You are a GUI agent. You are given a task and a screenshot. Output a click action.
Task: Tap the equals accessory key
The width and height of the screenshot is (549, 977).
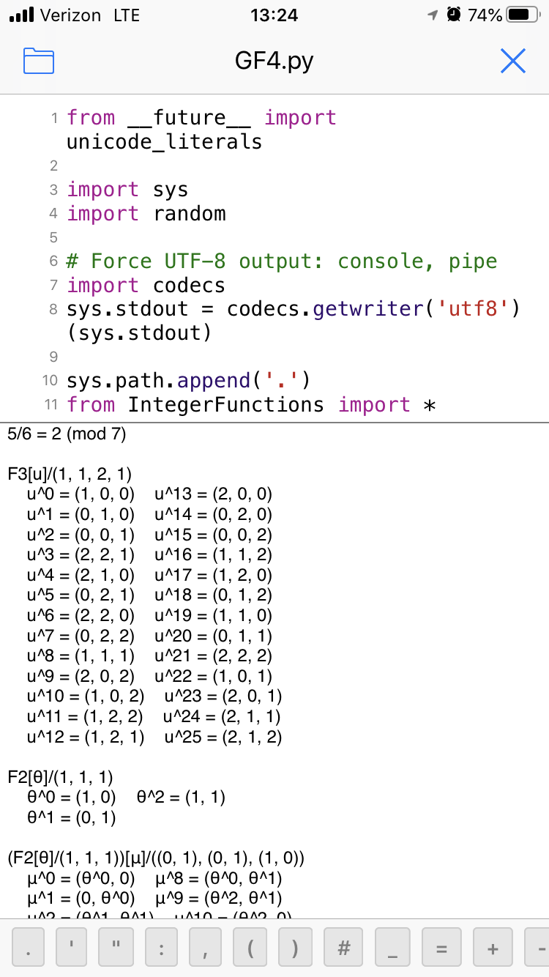[x=441, y=946]
